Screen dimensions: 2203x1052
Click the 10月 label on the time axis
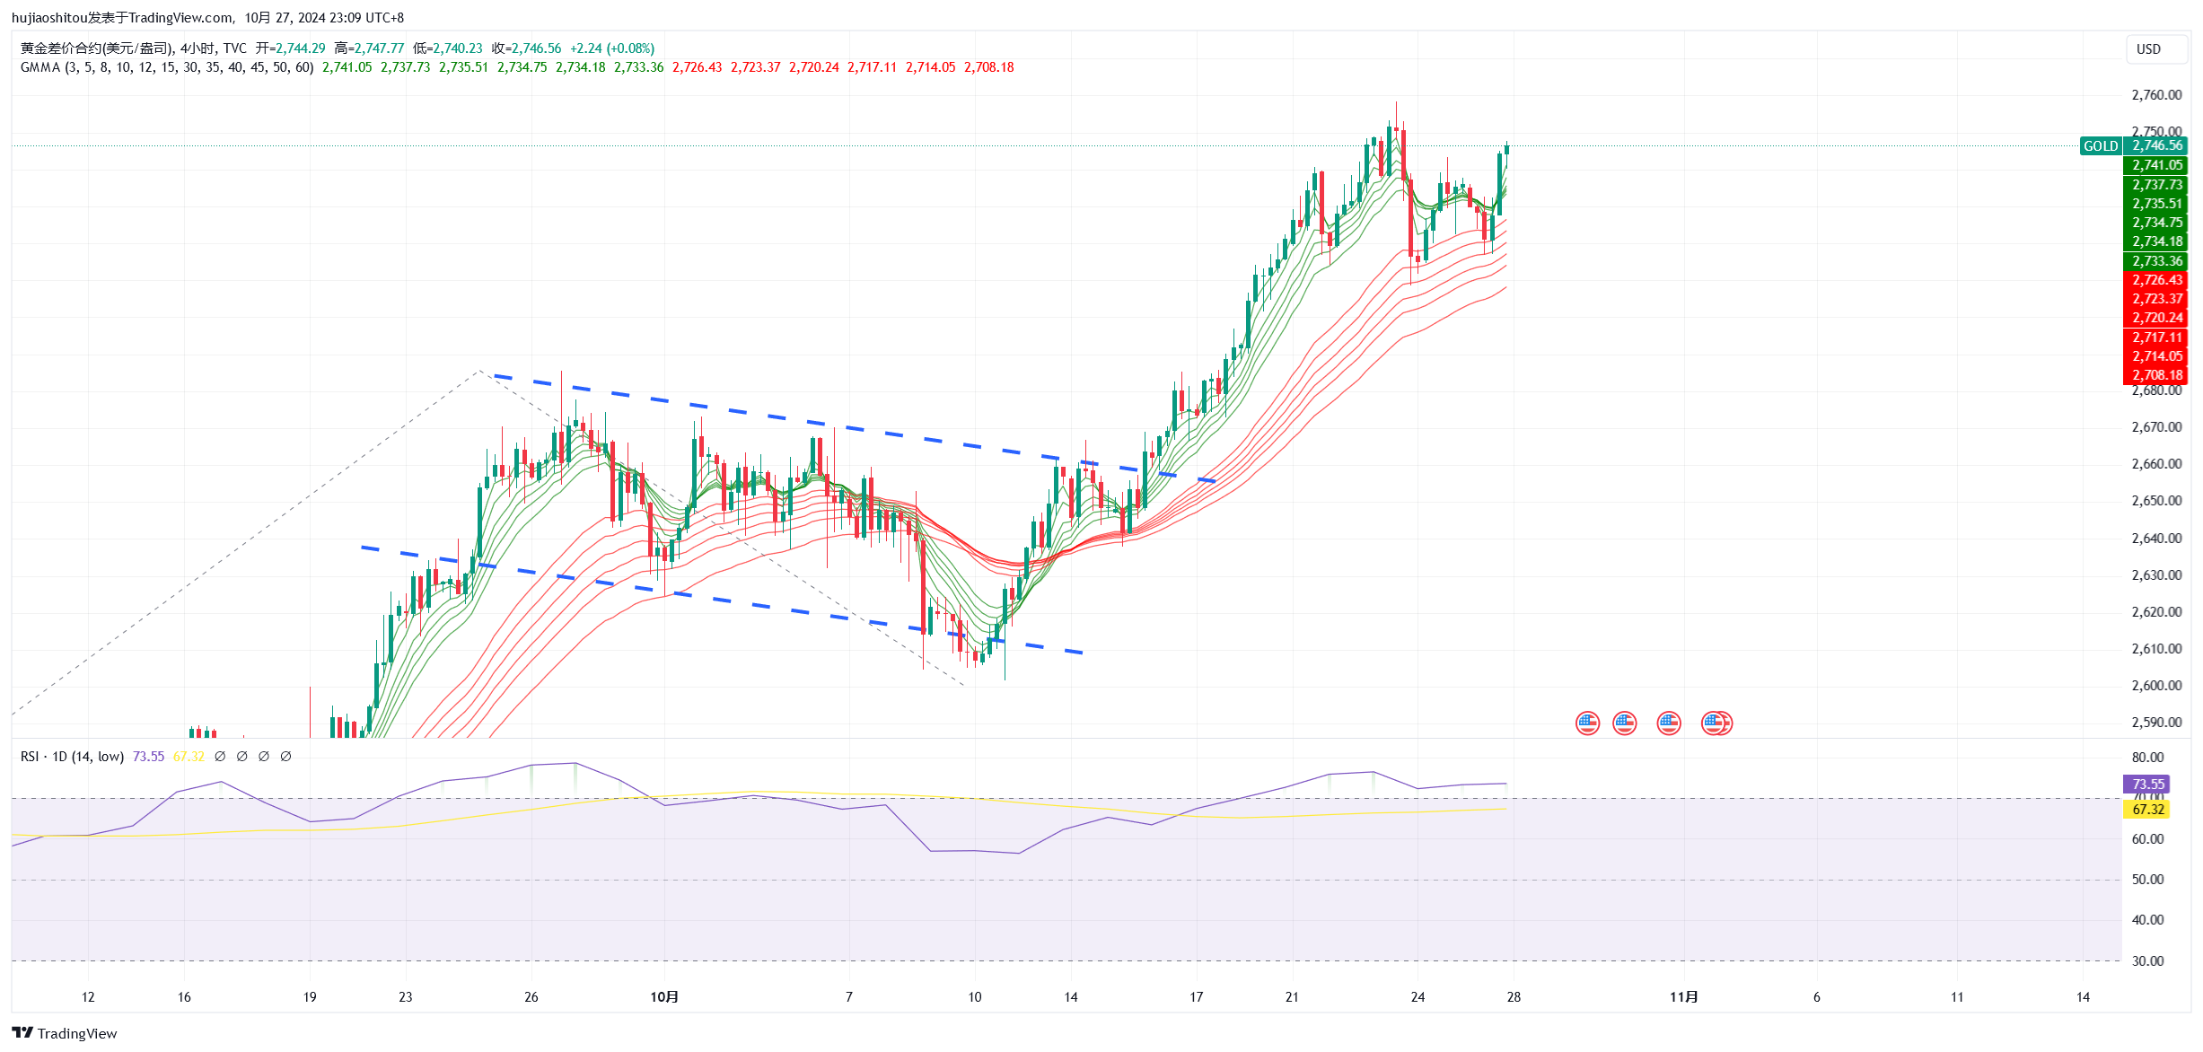664,997
